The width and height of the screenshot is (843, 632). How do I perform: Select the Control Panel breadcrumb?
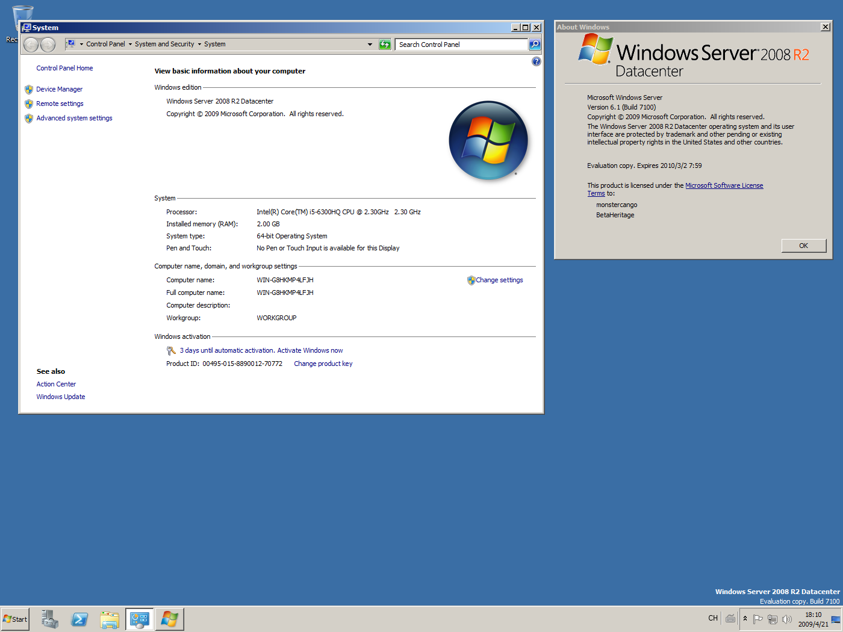click(x=105, y=44)
